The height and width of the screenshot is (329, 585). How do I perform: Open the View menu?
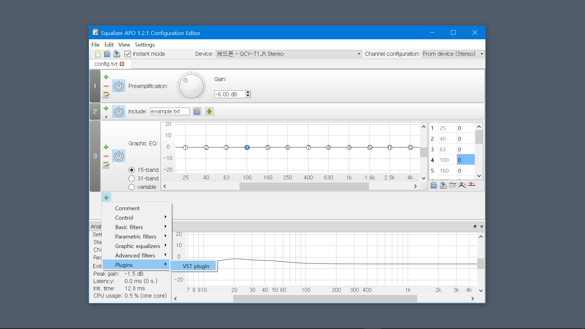[x=124, y=45]
